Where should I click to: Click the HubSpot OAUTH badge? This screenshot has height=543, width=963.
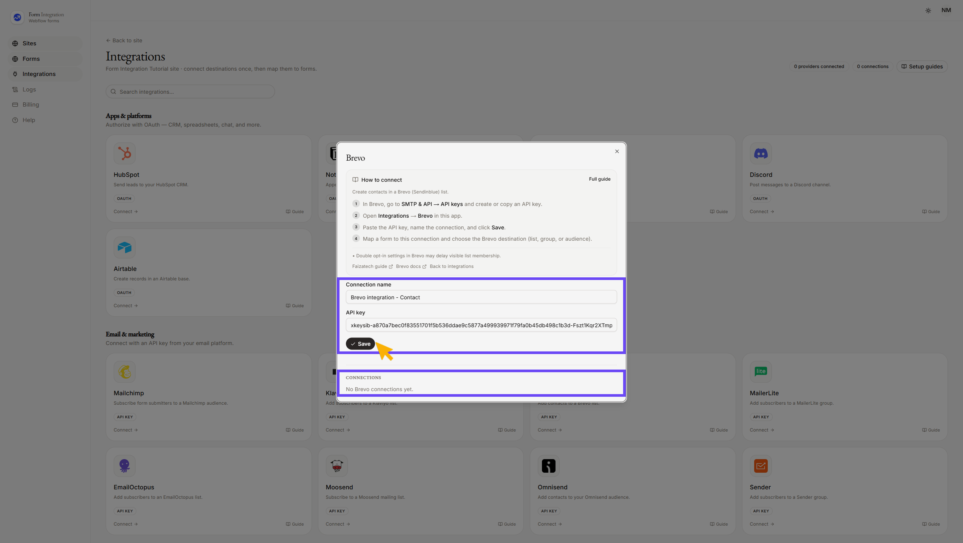pos(124,198)
